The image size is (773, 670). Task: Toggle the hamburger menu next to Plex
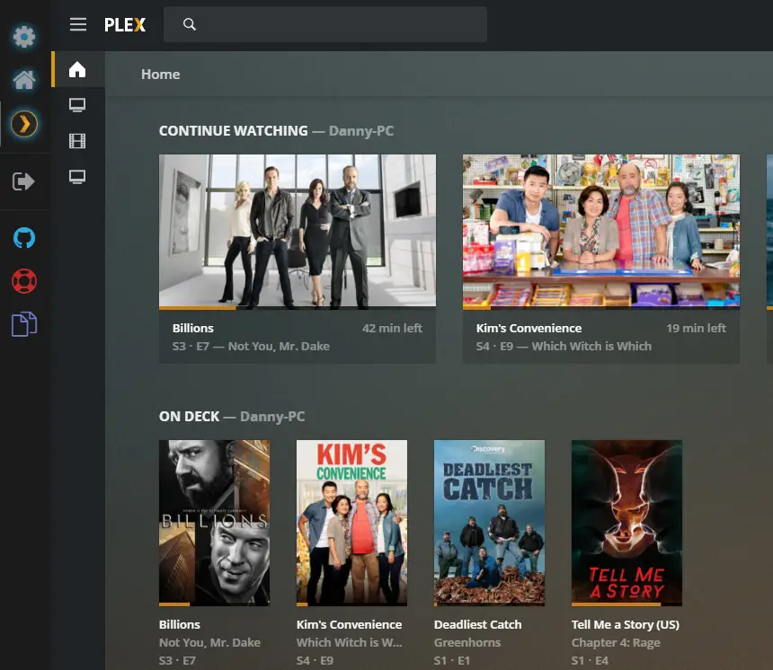78,24
